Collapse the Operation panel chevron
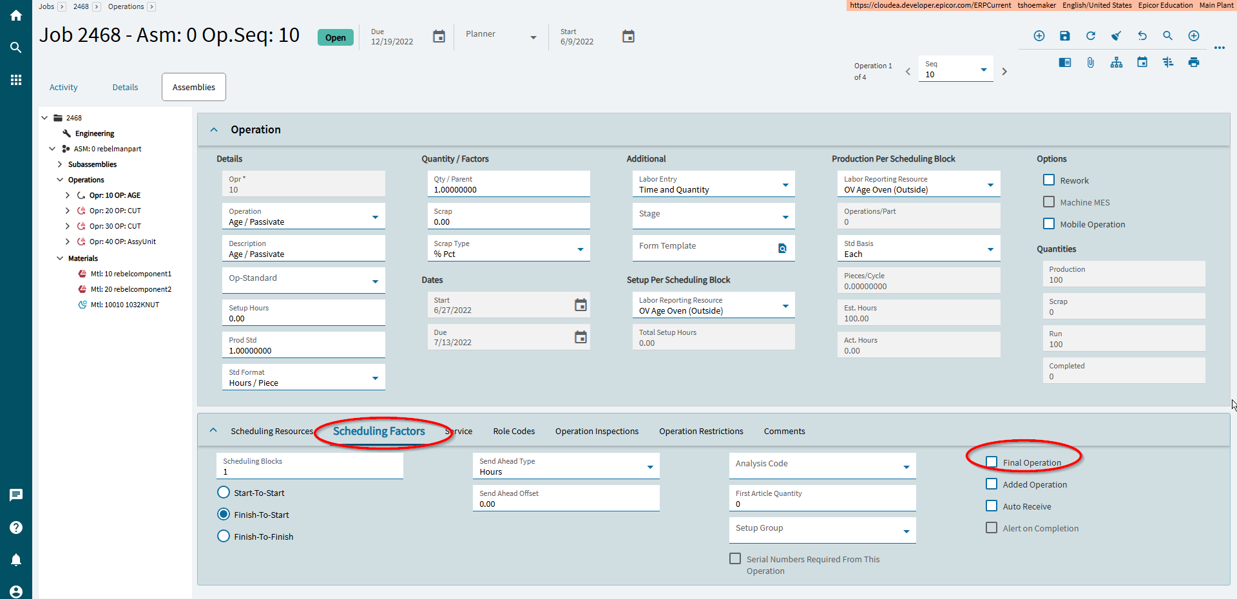This screenshot has height=599, width=1237. coord(214,130)
